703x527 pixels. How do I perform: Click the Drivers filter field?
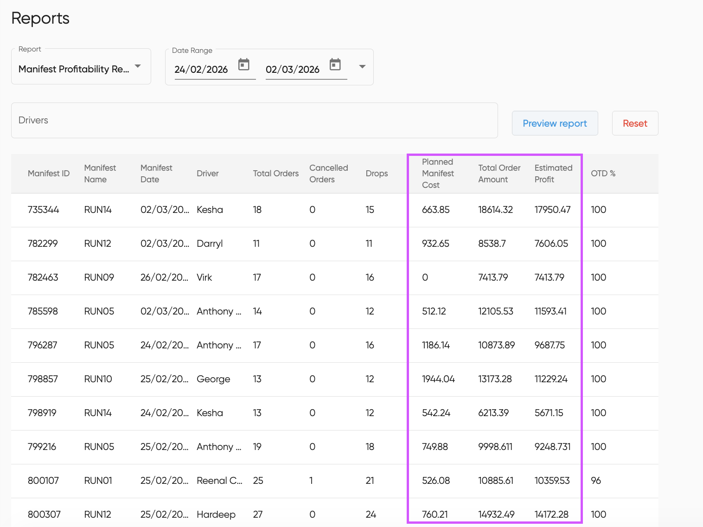[x=254, y=121]
